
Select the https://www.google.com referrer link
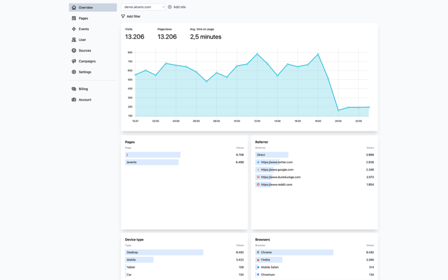(x=277, y=170)
